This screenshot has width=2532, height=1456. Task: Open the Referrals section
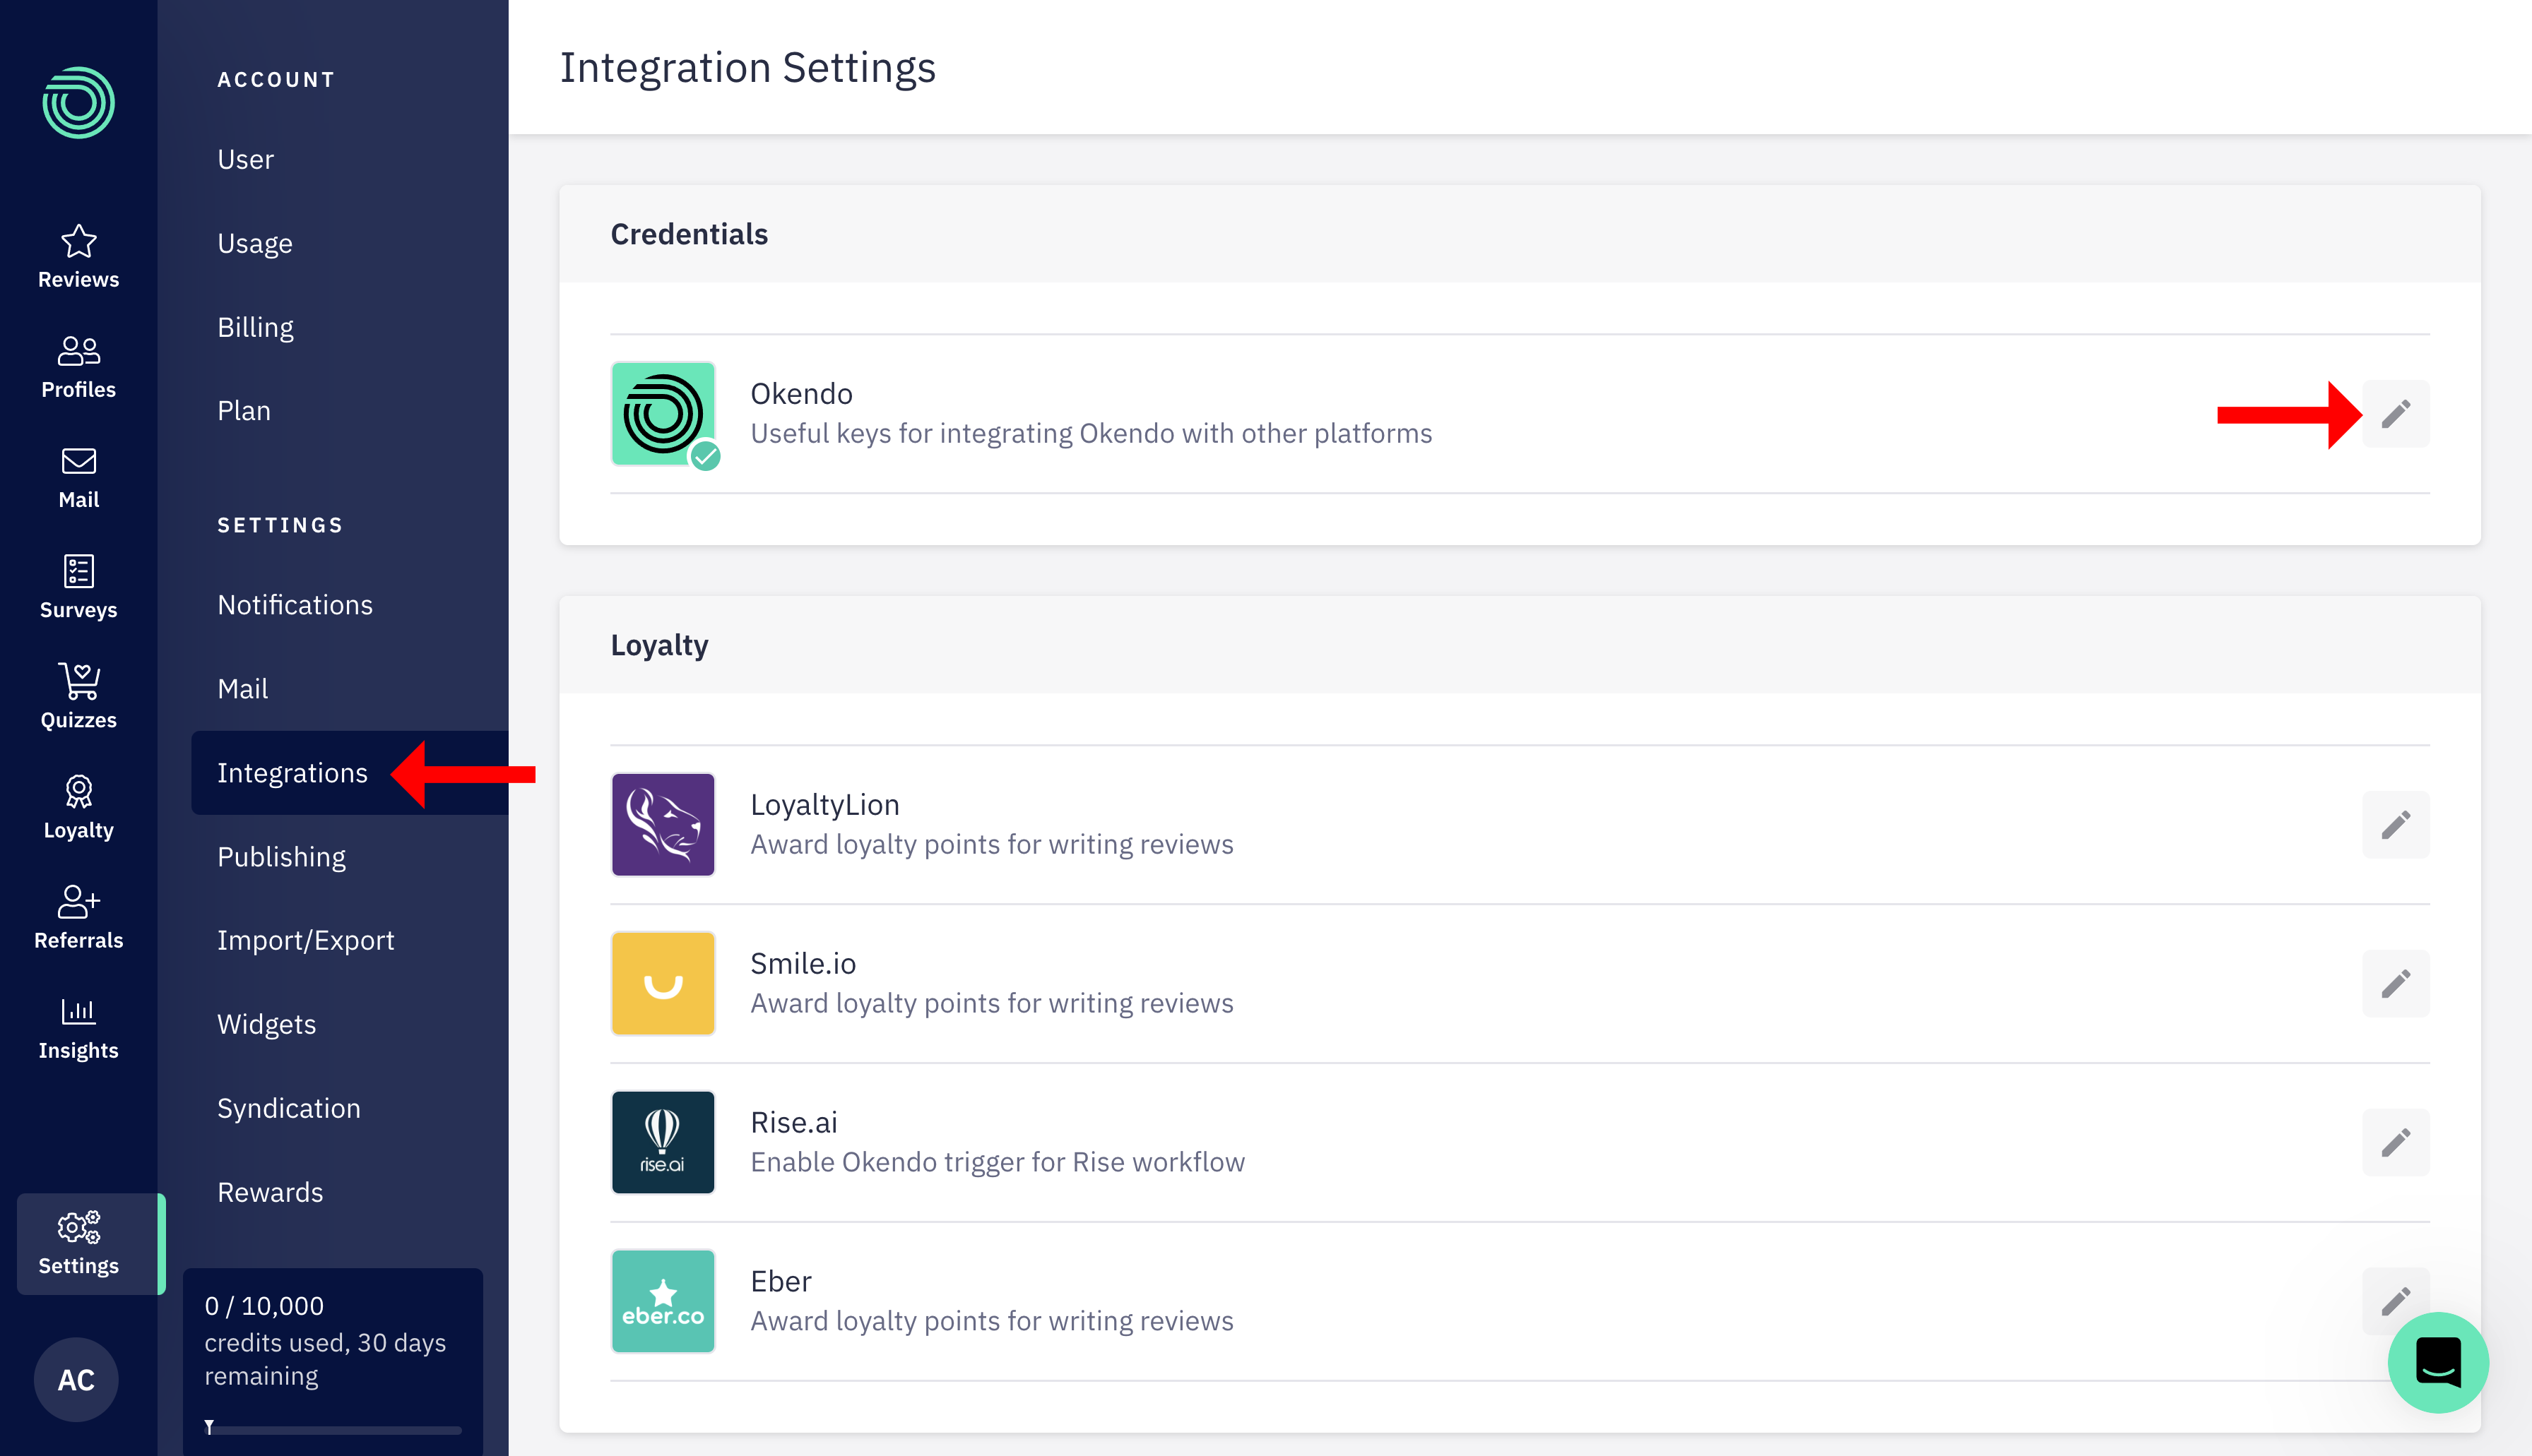click(x=78, y=917)
